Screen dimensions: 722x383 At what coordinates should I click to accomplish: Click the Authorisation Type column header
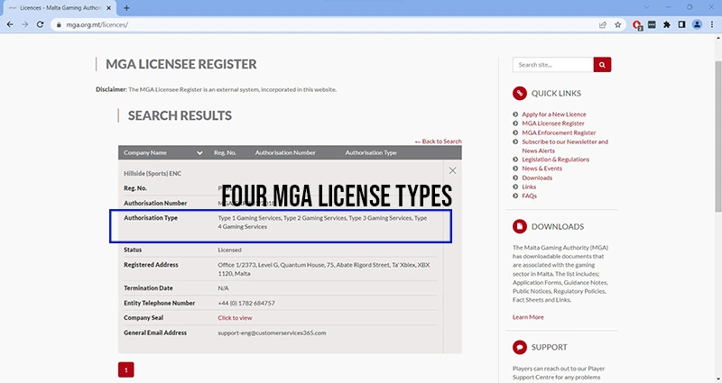(371, 152)
